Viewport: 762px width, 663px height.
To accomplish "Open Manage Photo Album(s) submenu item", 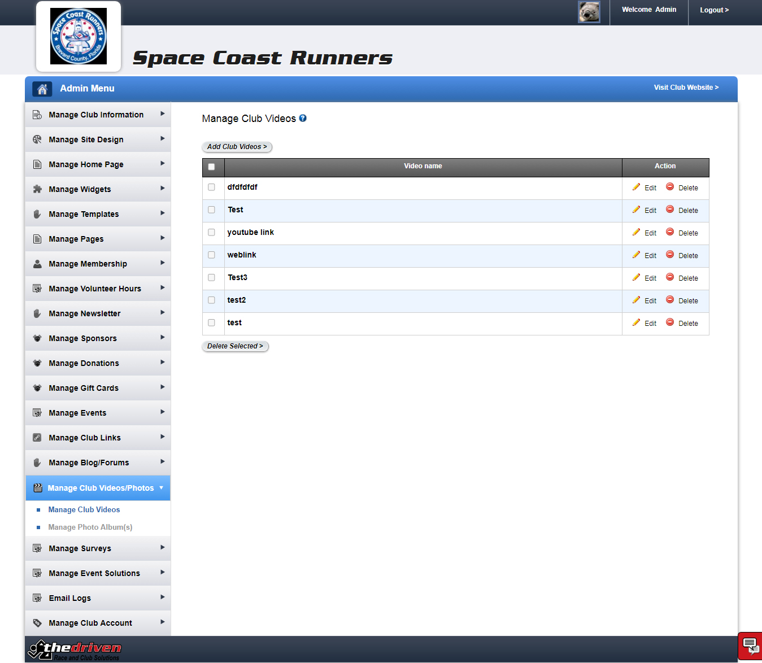I will click(90, 527).
